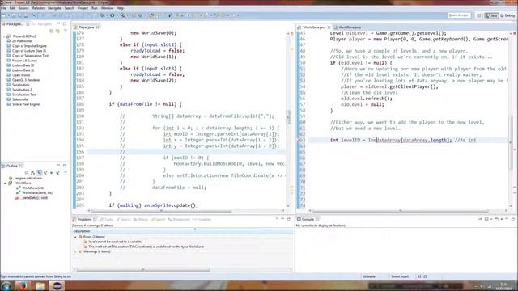Click the New Java Class toolbar icon
This screenshot has width=518, height=291.
coord(140,15)
